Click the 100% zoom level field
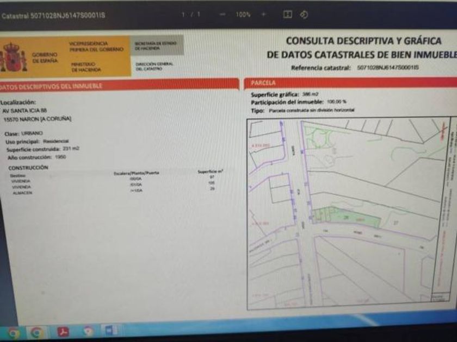This screenshot has width=457, height=342. coord(243,14)
